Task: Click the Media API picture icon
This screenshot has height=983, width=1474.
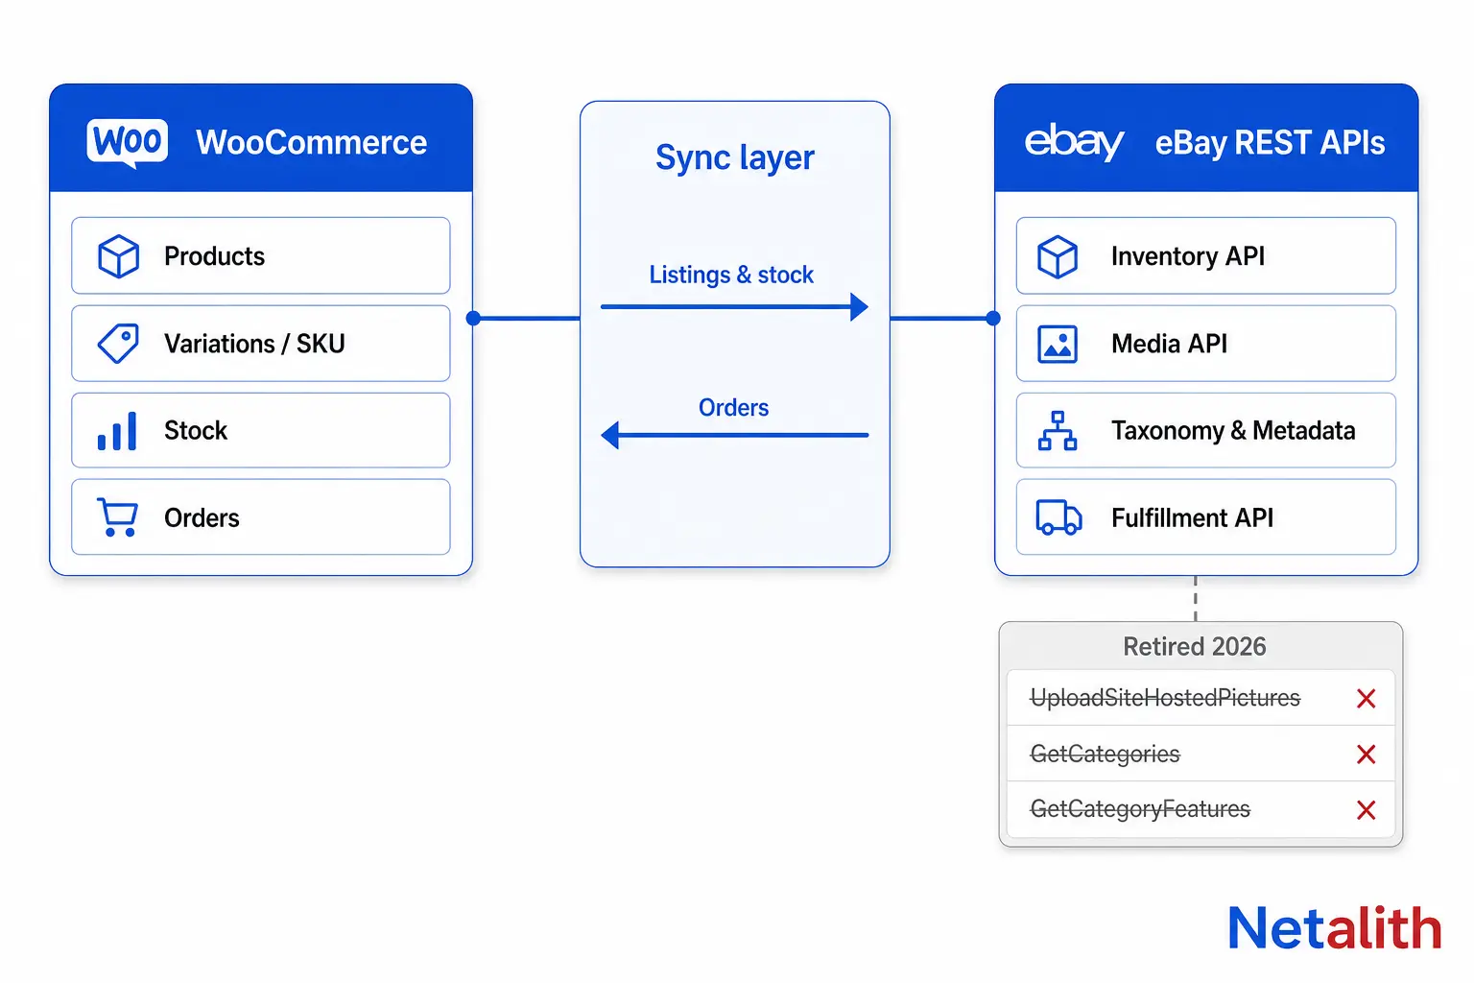Action: tap(1058, 344)
